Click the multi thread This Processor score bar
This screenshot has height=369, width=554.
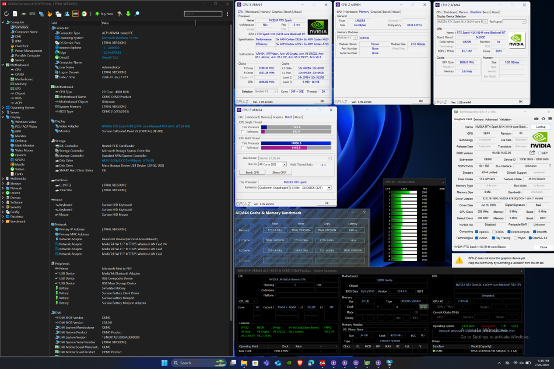[296, 143]
